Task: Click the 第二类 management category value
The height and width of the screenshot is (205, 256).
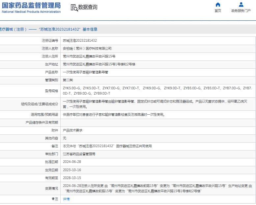Action: [x=68, y=80]
